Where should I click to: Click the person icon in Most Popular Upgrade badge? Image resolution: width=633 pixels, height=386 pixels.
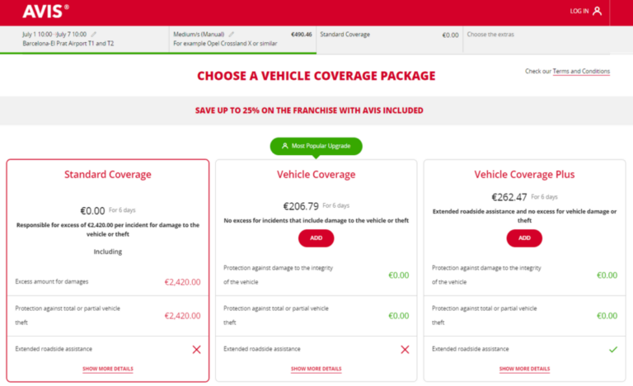tap(284, 146)
